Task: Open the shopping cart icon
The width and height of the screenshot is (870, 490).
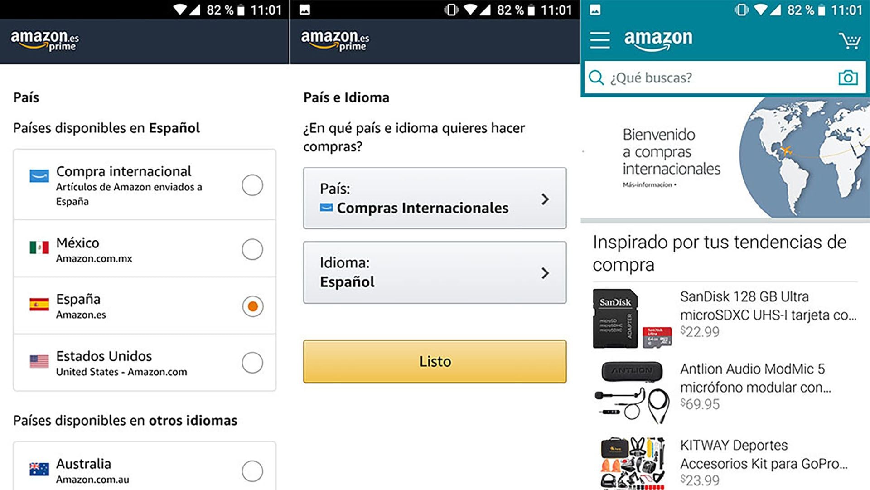Action: coord(850,41)
